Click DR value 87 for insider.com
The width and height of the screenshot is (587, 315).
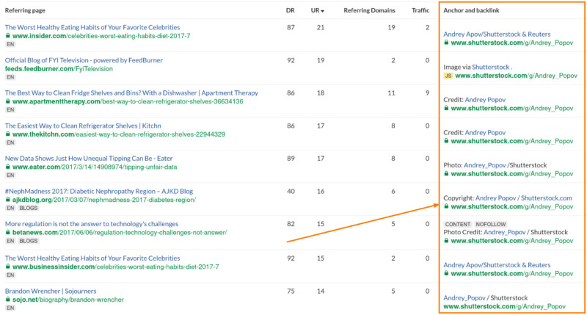coord(291,27)
